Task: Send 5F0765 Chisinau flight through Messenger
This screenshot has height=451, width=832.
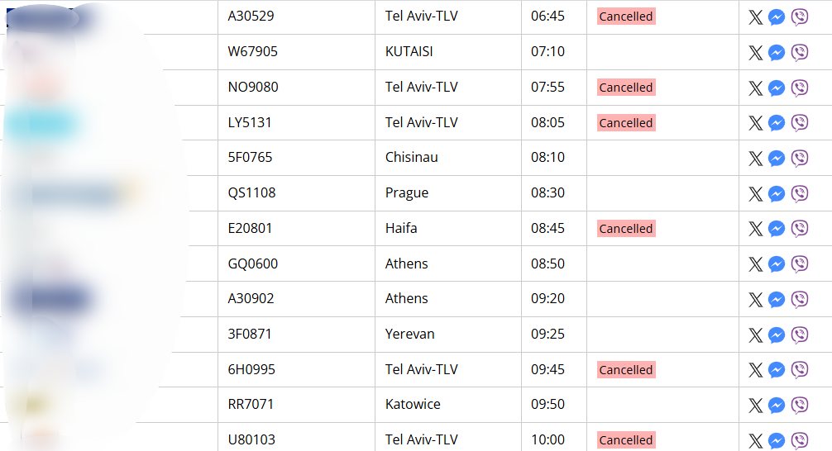Action: pyautogui.click(x=777, y=158)
